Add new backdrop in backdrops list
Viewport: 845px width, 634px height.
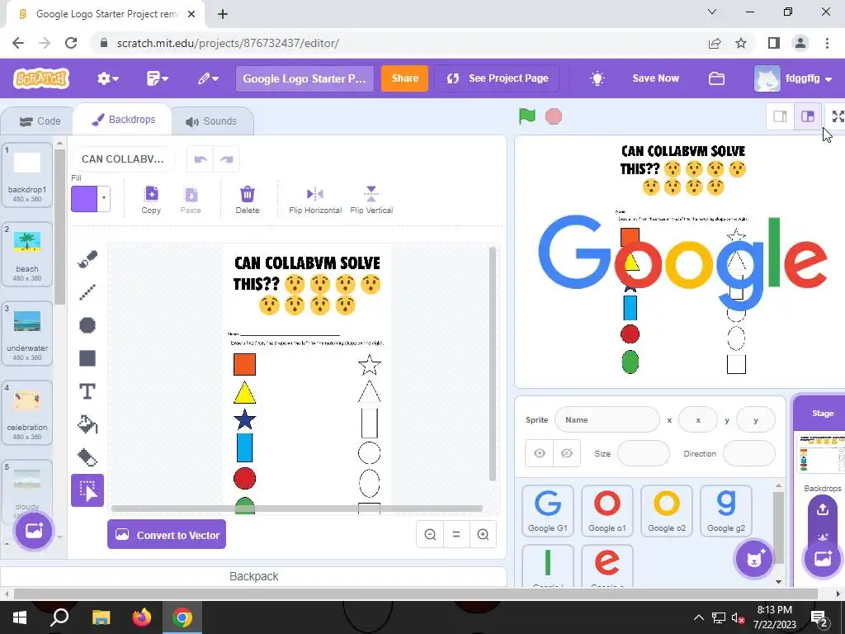[33, 531]
